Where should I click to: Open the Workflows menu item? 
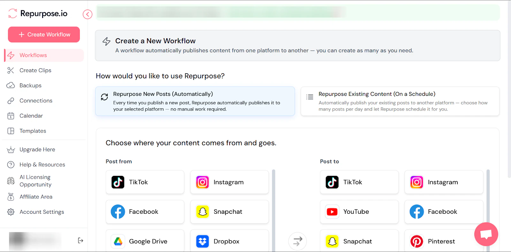click(x=44, y=55)
